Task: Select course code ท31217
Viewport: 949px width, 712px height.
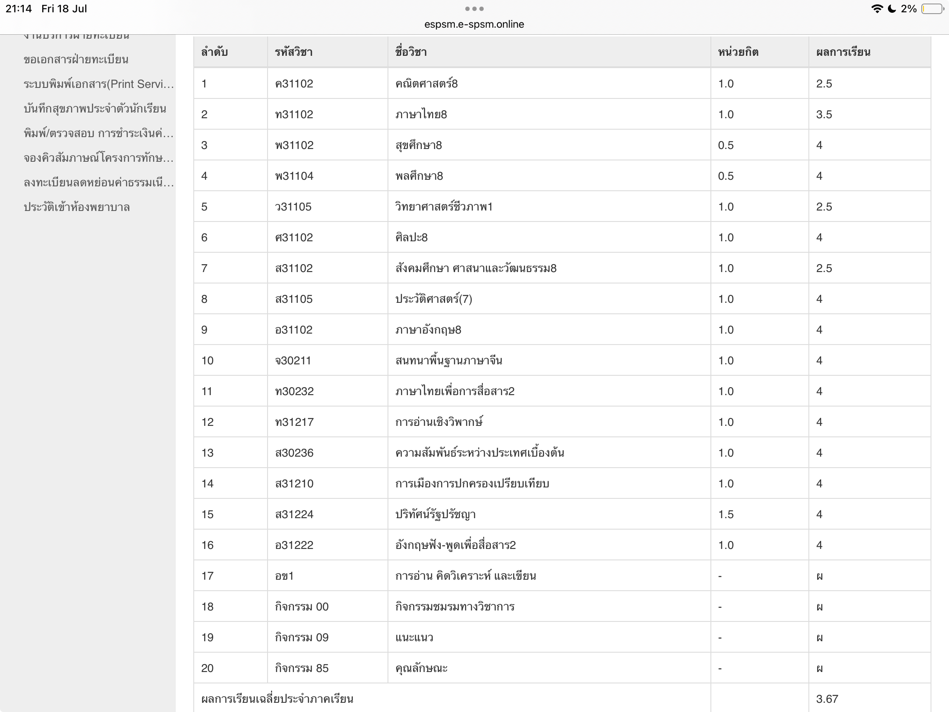Action: (x=294, y=422)
